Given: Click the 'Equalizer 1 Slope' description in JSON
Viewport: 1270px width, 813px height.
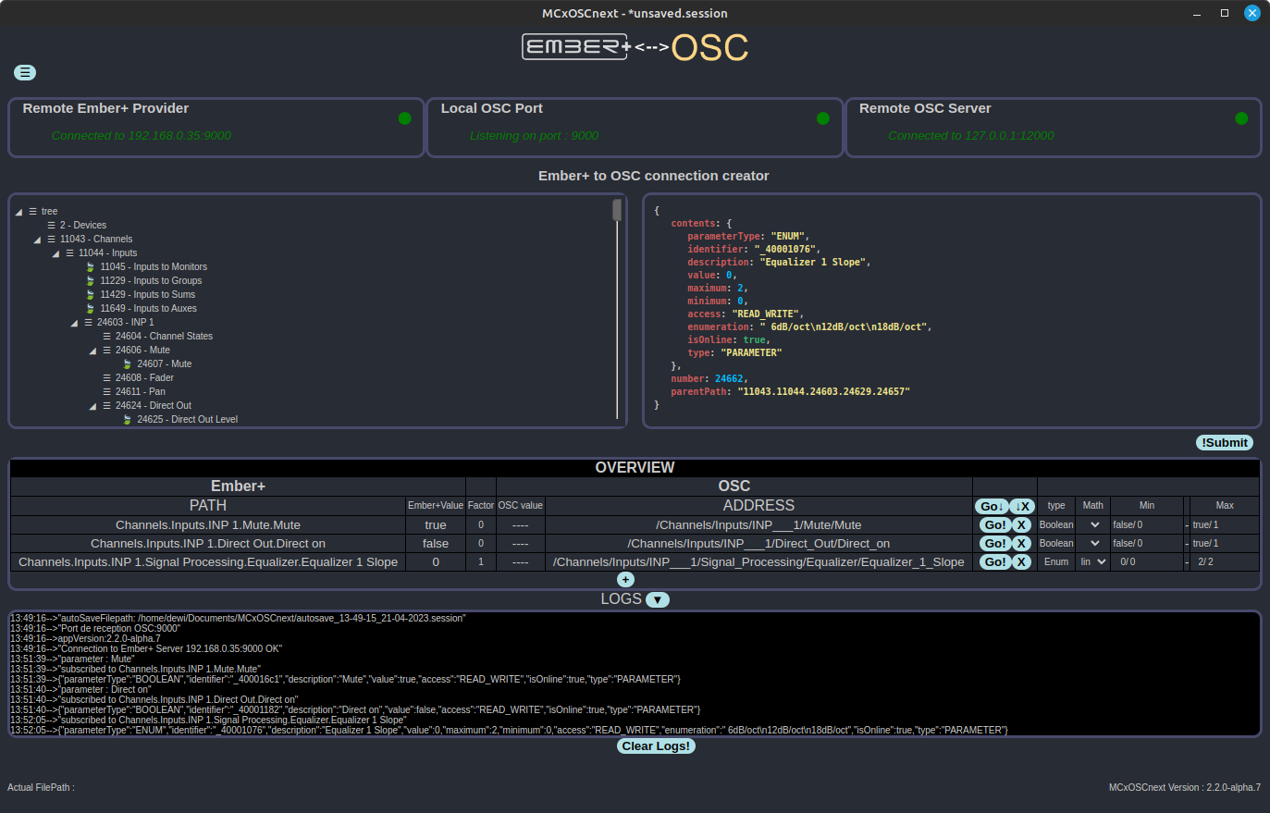Looking at the screenshot, I should click(814, 263).
